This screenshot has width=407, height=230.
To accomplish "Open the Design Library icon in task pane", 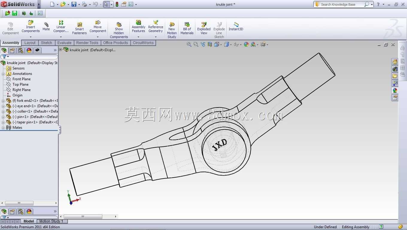I will click(395, 69).
